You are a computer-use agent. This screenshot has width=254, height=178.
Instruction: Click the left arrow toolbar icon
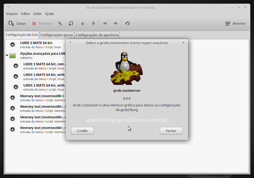105,23
